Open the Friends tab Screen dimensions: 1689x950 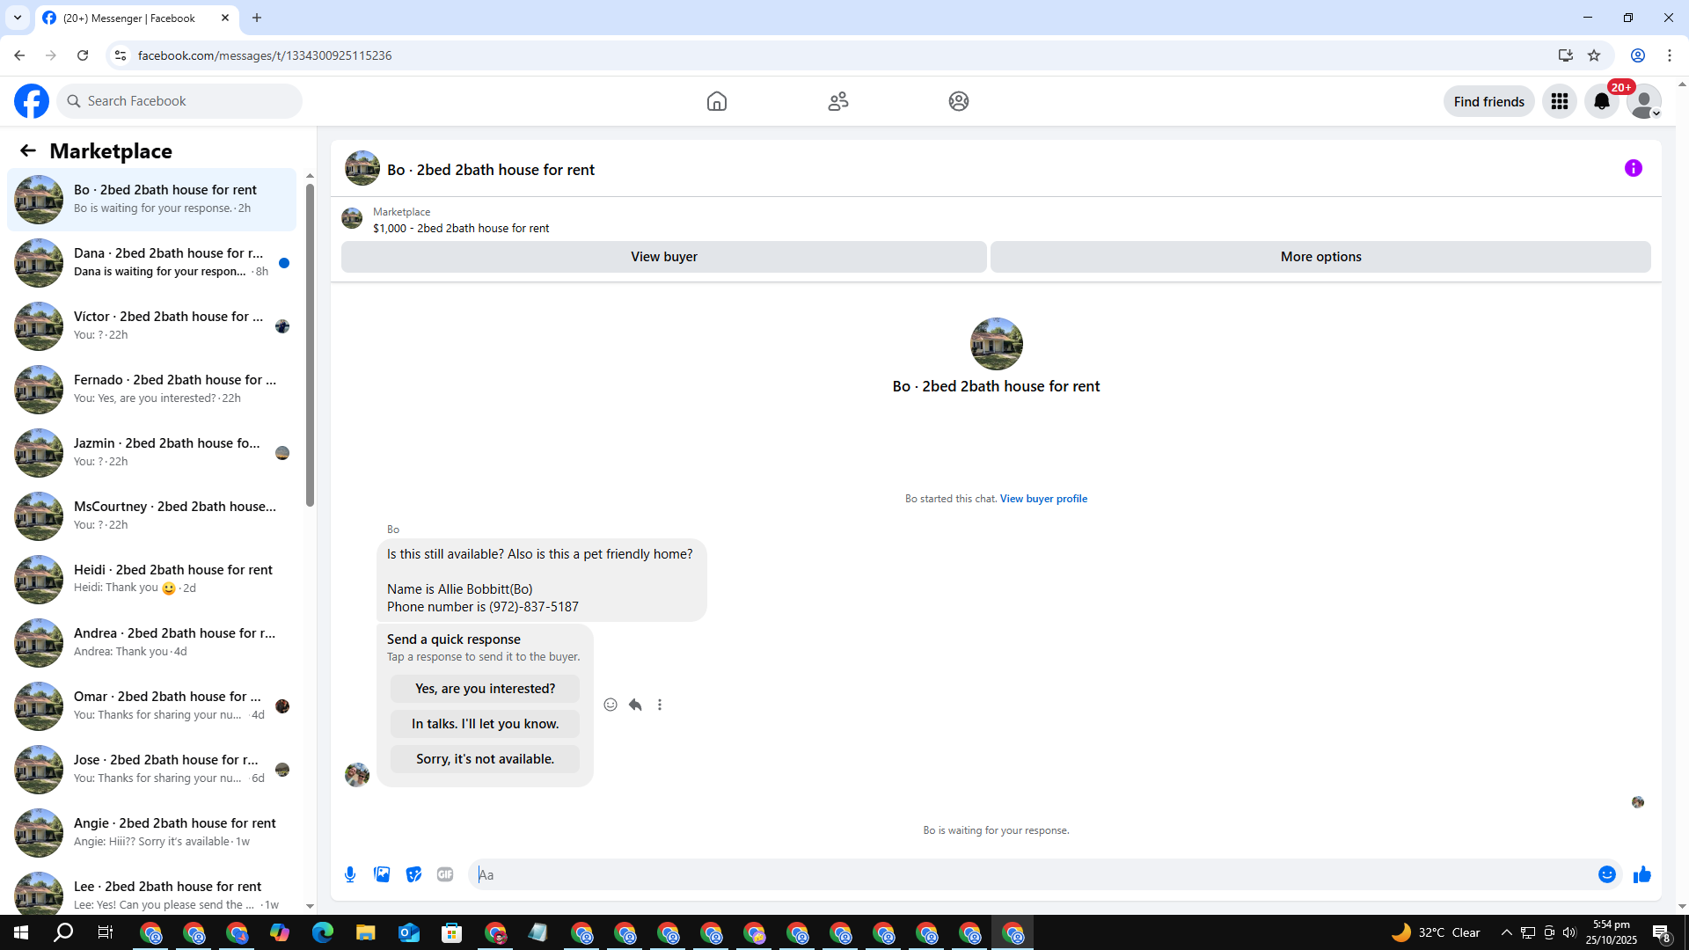tap(837, 101)
